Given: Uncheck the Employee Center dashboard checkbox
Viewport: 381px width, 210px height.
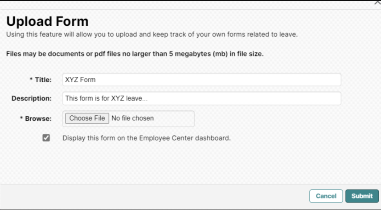Looking at the screenshot, I should click(46, 138).
